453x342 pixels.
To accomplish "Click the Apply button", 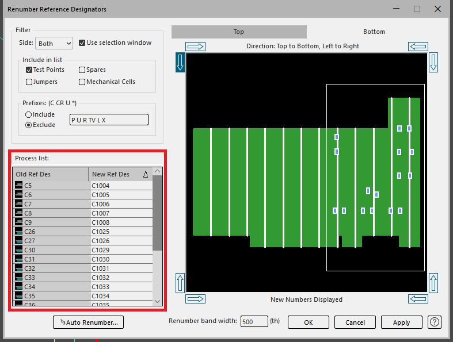I will tap(401, 322).
